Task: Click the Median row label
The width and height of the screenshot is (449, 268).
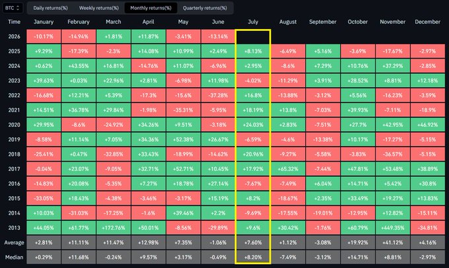Action: [14, 257]
